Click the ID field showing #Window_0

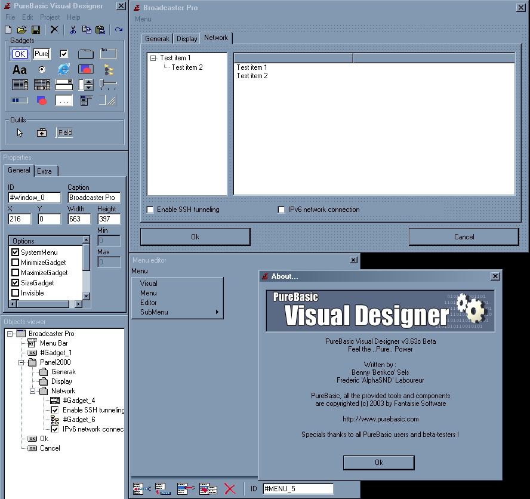click(x=35, y=198)
